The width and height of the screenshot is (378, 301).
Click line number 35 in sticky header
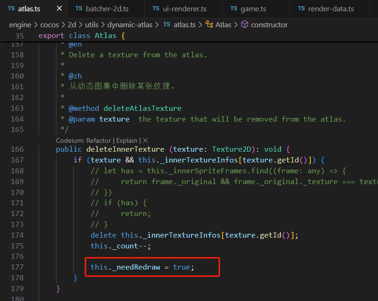pyautogui.click(x=20, y=36)
